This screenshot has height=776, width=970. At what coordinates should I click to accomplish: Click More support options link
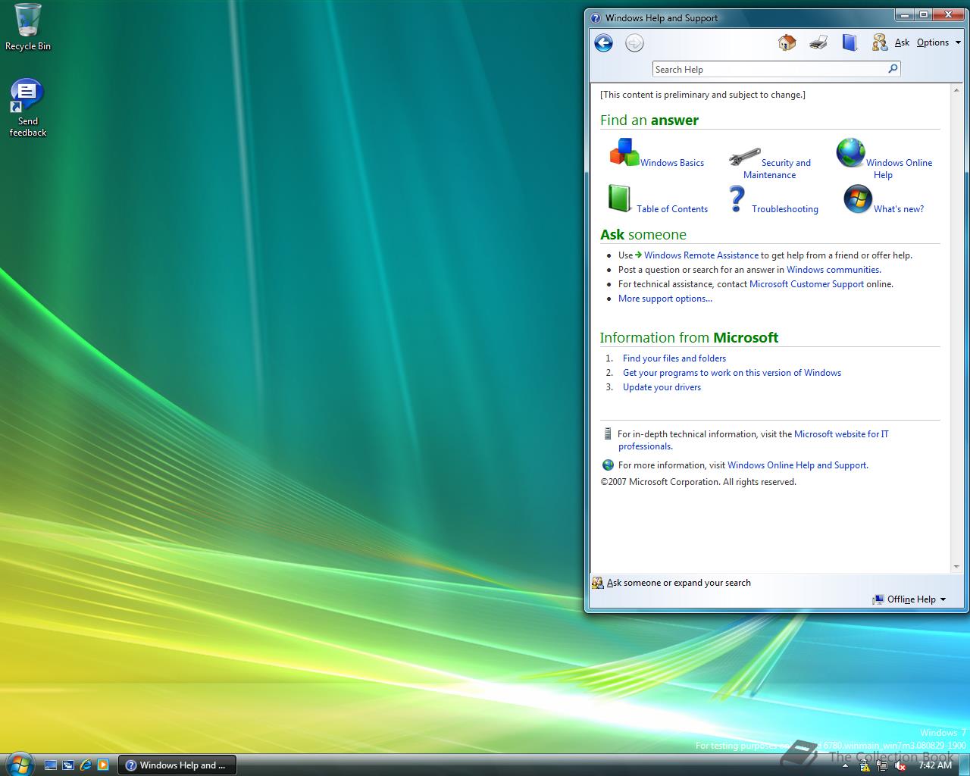click(x=665, y=299)
